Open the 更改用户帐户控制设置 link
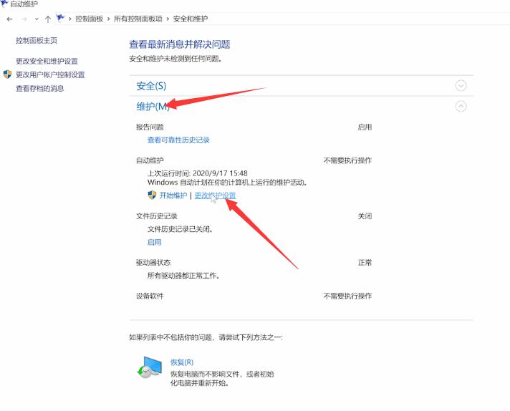The height and width of the screenshot is (411, 510). tap(50, 74)
